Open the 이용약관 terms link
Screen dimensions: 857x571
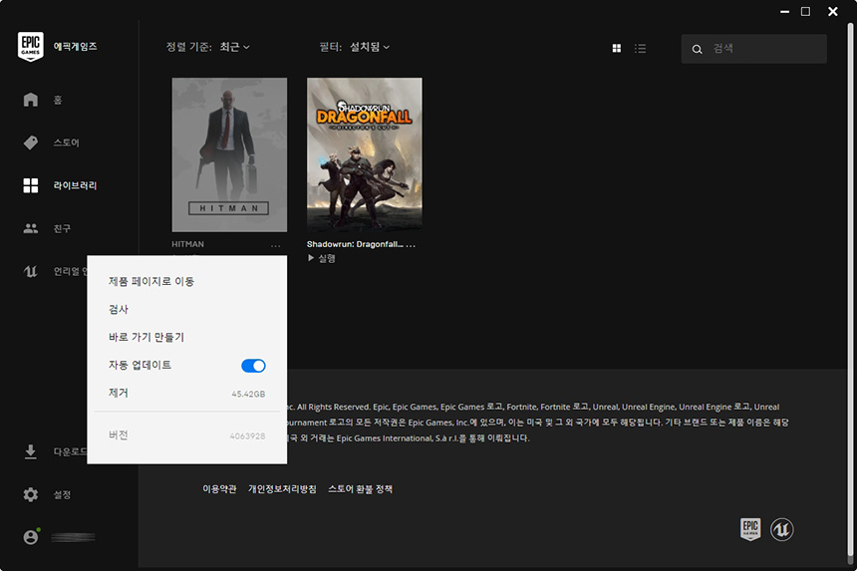click(x=219, y=489)
